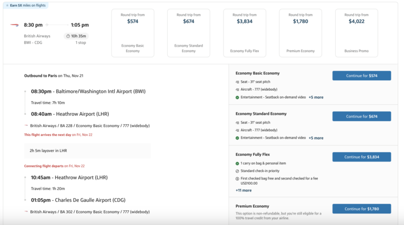Expand +5 more under Economy Standard Economy
The height and width of the screenshot is (225, 404).
coord(316,138)
